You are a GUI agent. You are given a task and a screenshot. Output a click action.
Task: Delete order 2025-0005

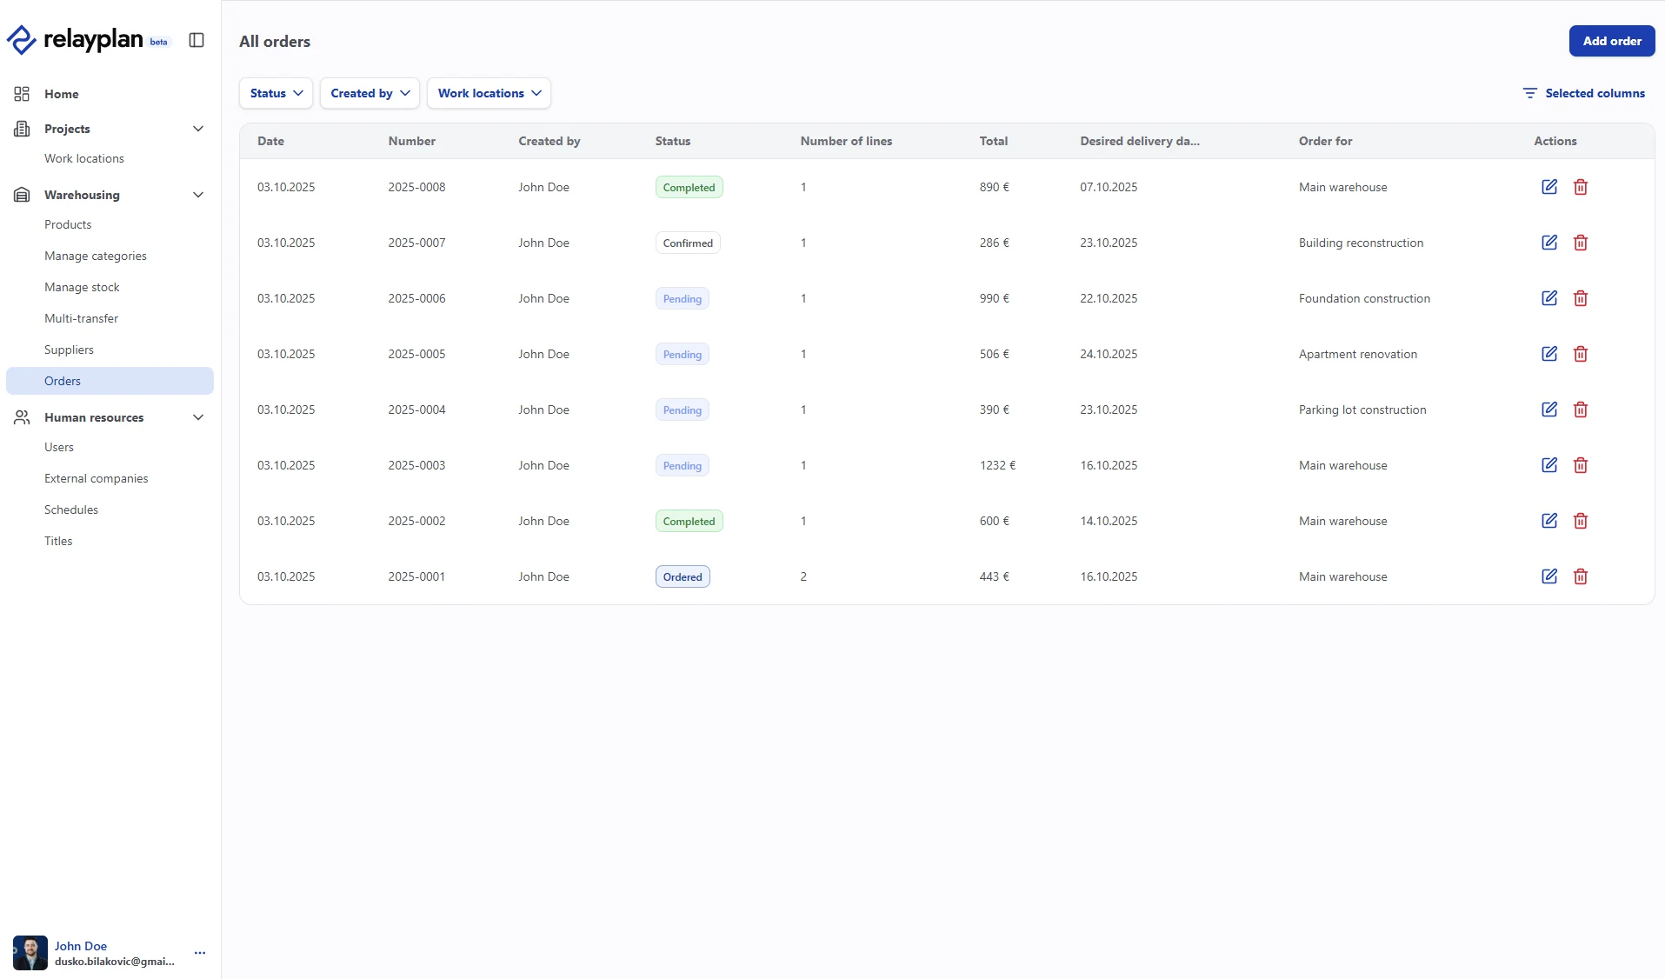pos(1581,354)
